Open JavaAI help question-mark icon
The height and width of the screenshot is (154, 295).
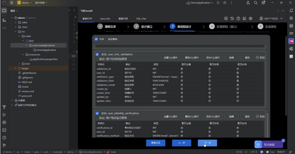(x=238, y=18)
